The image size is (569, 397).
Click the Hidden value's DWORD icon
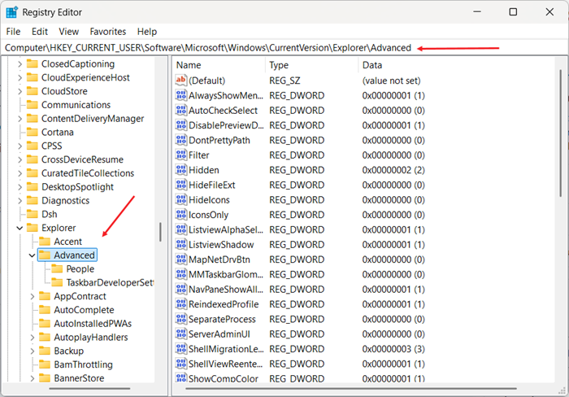[x=180, y=170]
